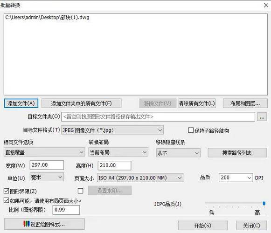The height and width of the screenshot is (233, 271).
Task: Open the 单位 毫米 dropdown
Action: [47, 177]
